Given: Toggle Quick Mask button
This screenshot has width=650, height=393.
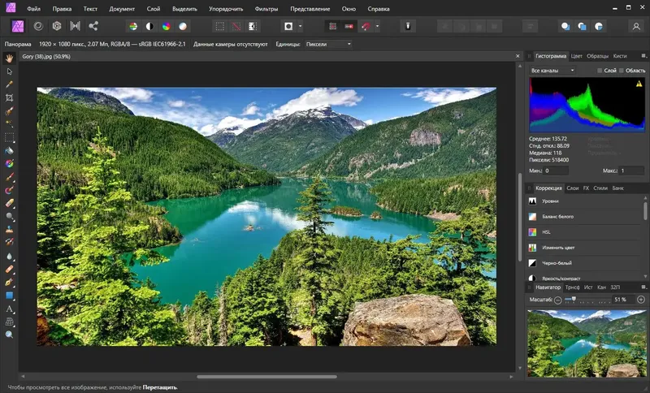Looking at the screenshot, I should pos(288,27).
